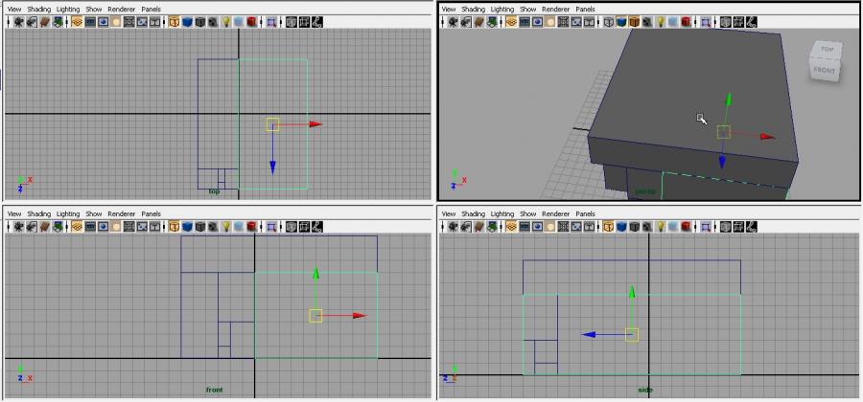The width and height of the screenshot is (863, 402).
Task: Click rightmost toolbar icon in top view
Action: [x=317, y=22]
